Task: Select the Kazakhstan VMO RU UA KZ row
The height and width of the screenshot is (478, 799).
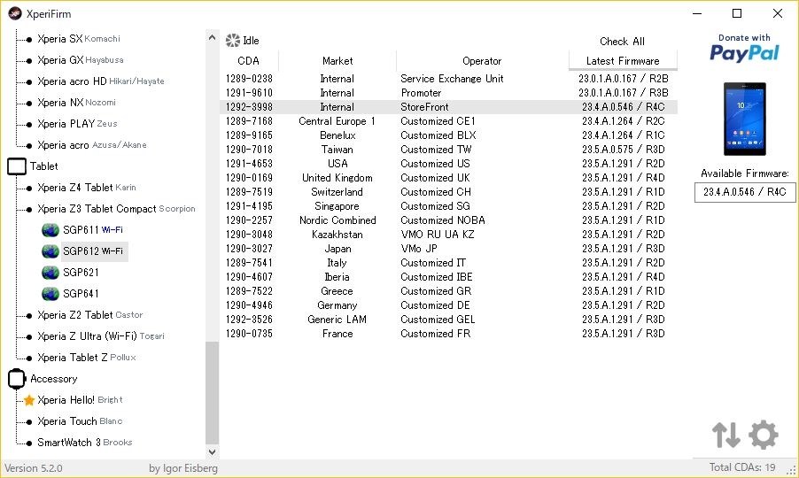Action: point(448,235)
